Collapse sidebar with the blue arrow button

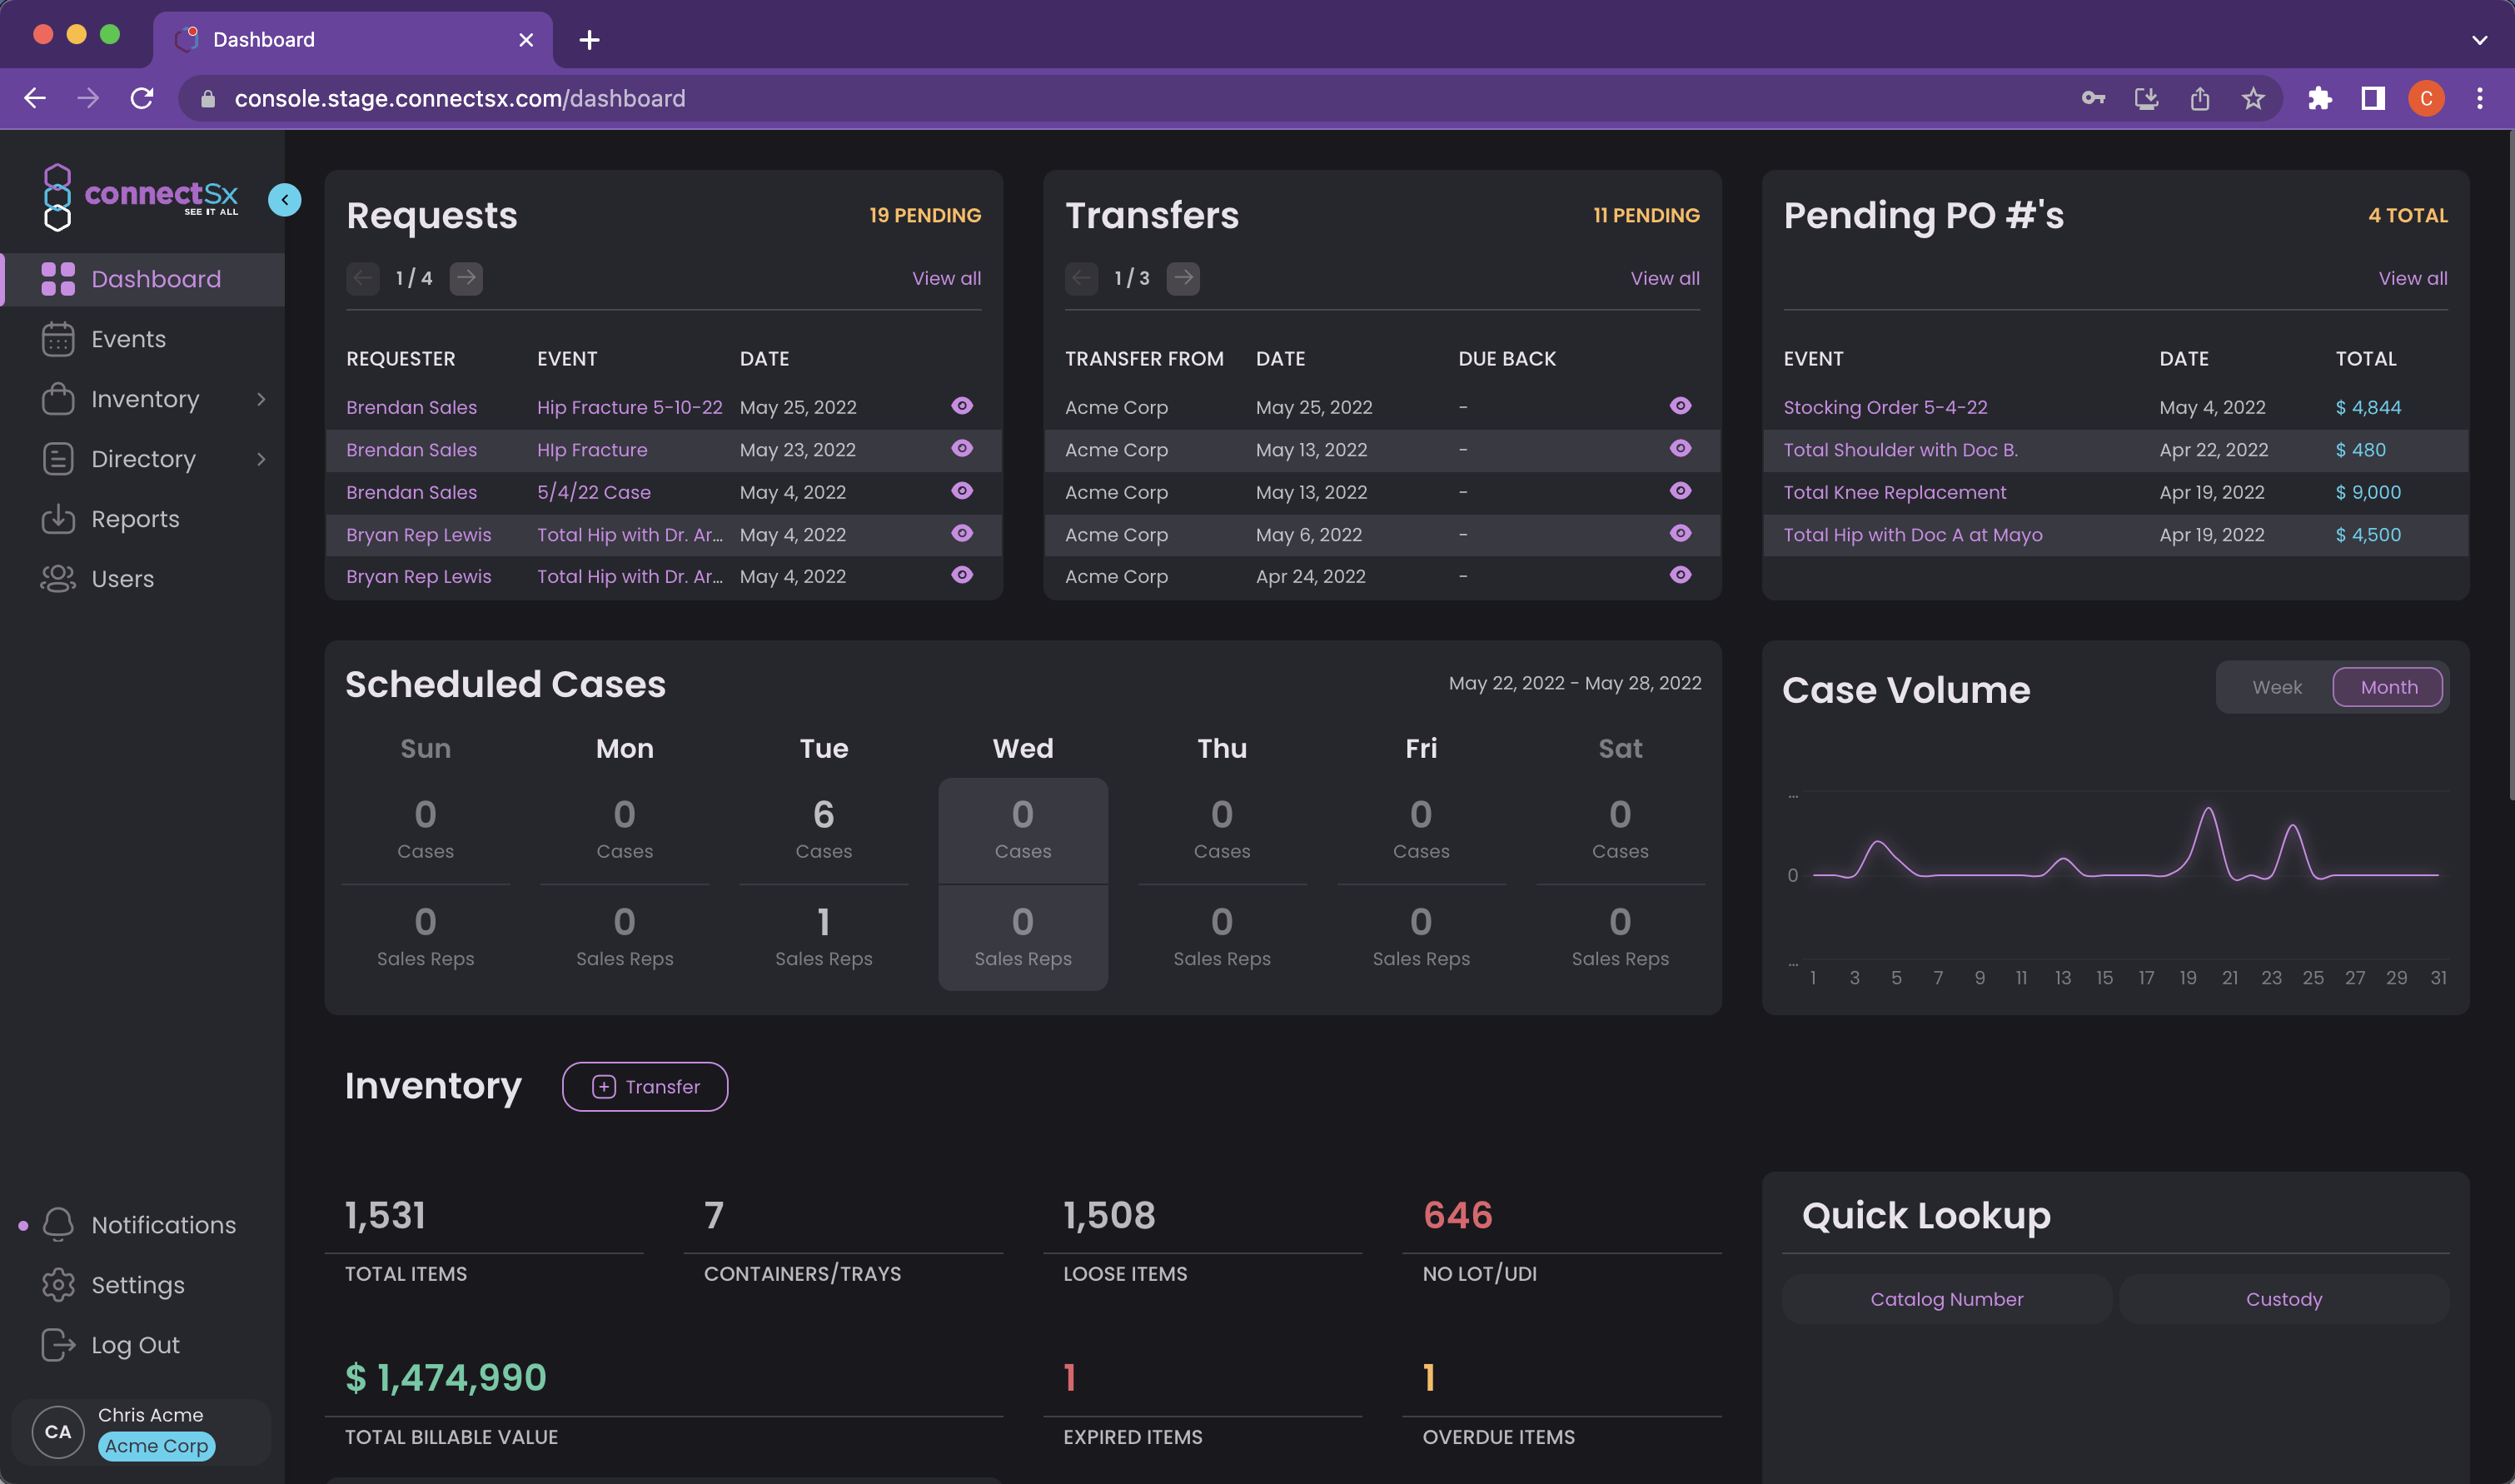tap(285, 200)
